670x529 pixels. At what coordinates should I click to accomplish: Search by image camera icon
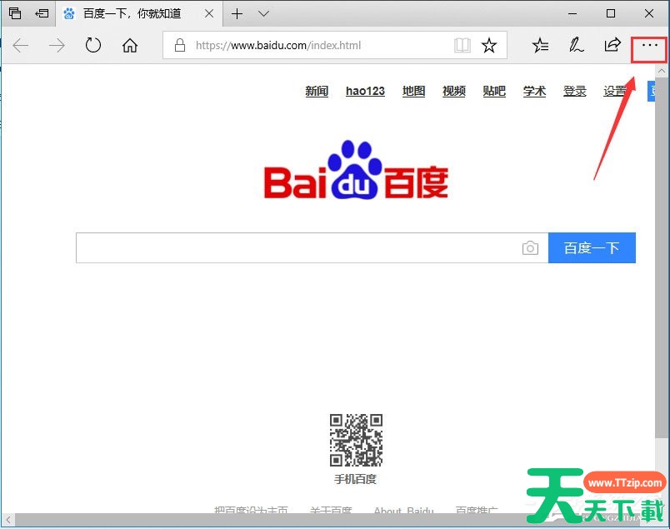530,247
